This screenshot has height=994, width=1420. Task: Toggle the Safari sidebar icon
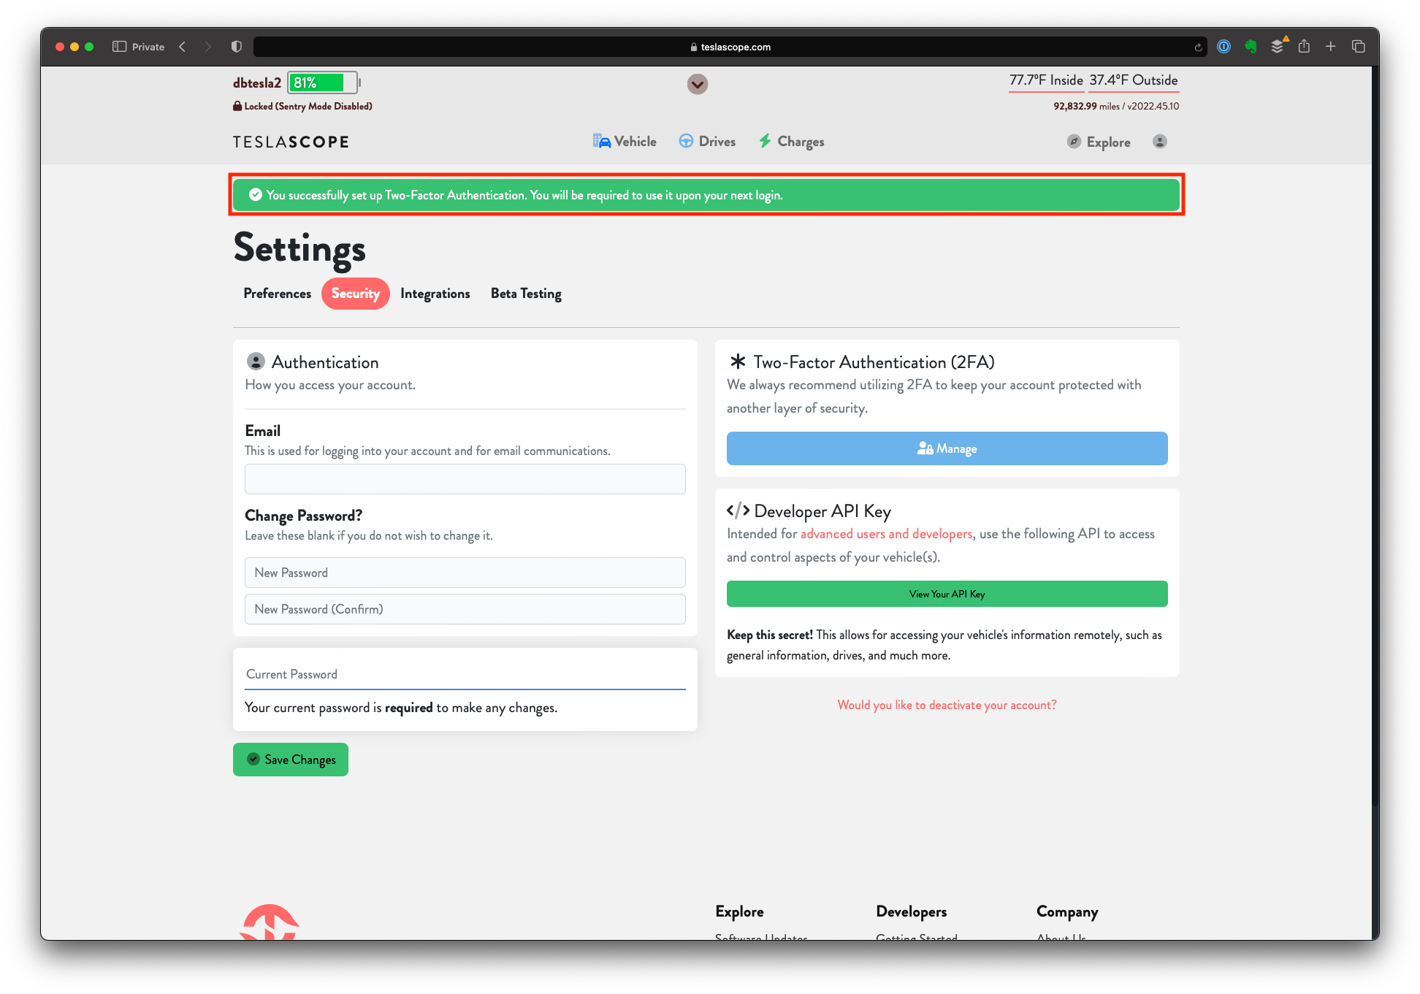(x=120, y=47)
